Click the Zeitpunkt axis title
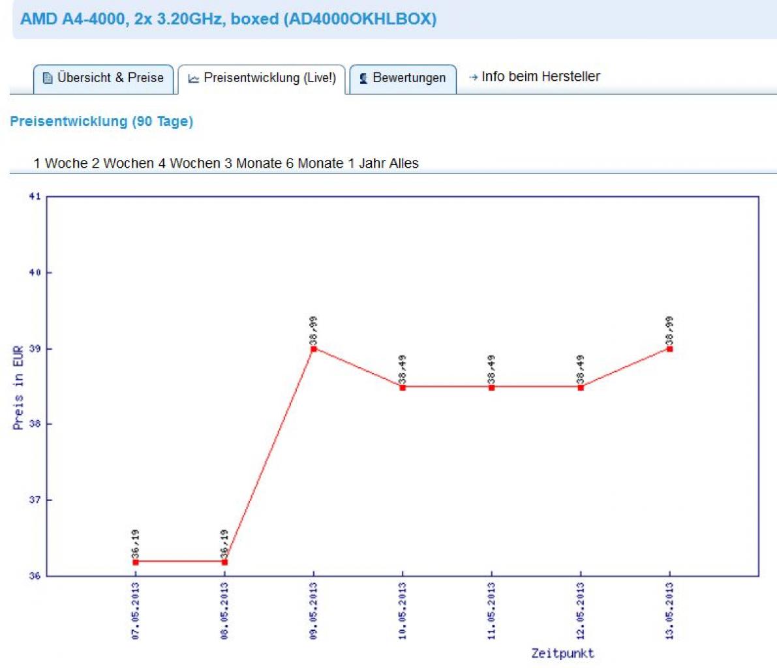 click(x=563, y=653)
